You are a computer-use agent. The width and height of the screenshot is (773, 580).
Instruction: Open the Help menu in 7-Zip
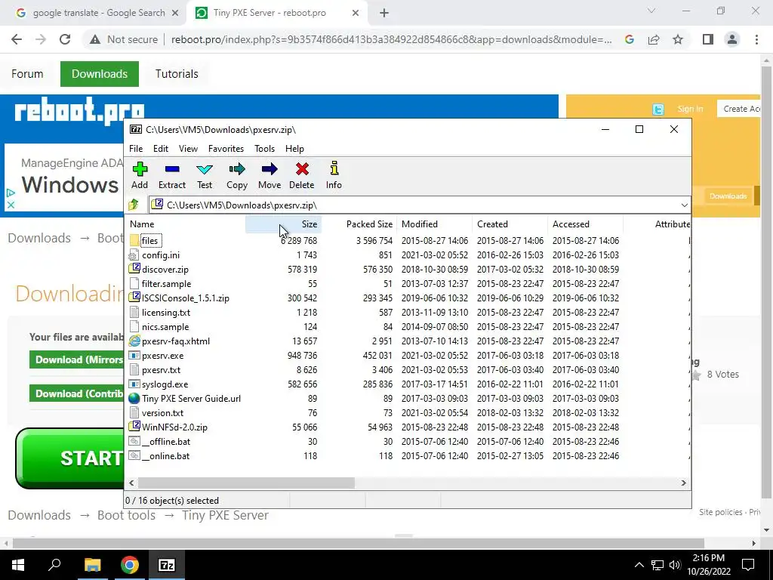[x=294, y=149]
